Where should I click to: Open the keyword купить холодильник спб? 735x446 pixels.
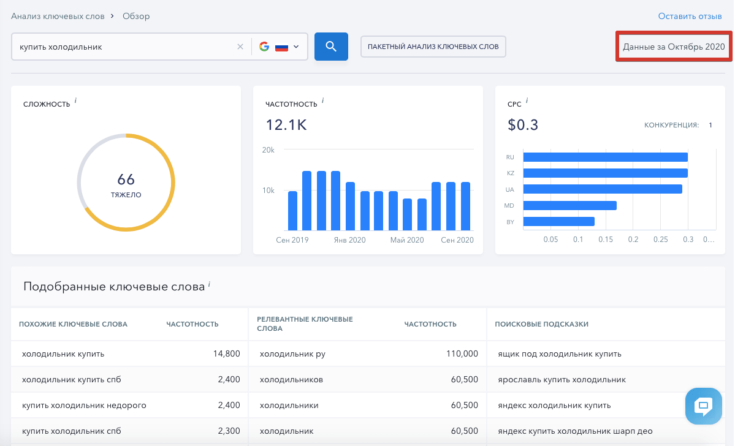[x=71, y=431]
